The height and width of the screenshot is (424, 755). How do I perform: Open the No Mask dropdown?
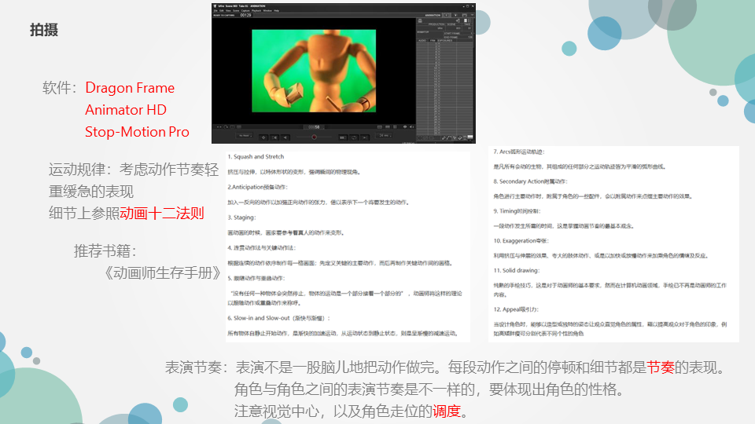244,136
